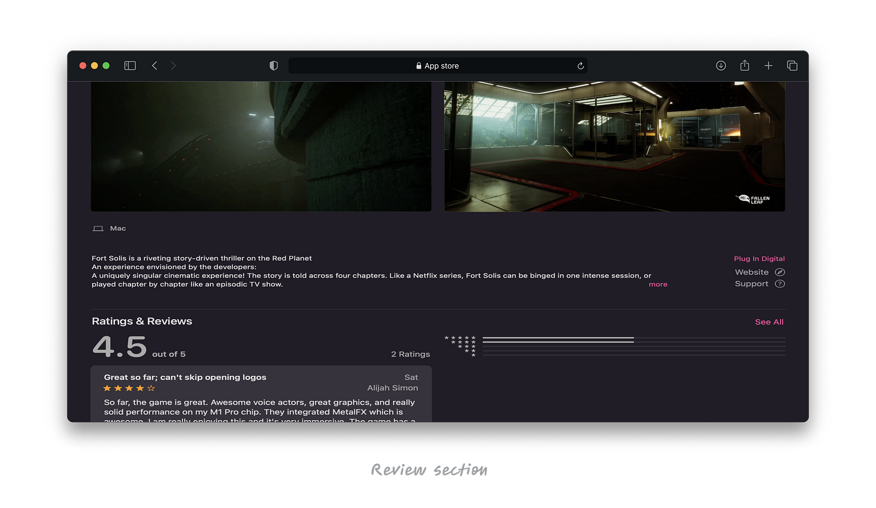This screenshot has height=508, width=876.
Task: Click the 4.5 rating score
Action: (x=119, y=347)
